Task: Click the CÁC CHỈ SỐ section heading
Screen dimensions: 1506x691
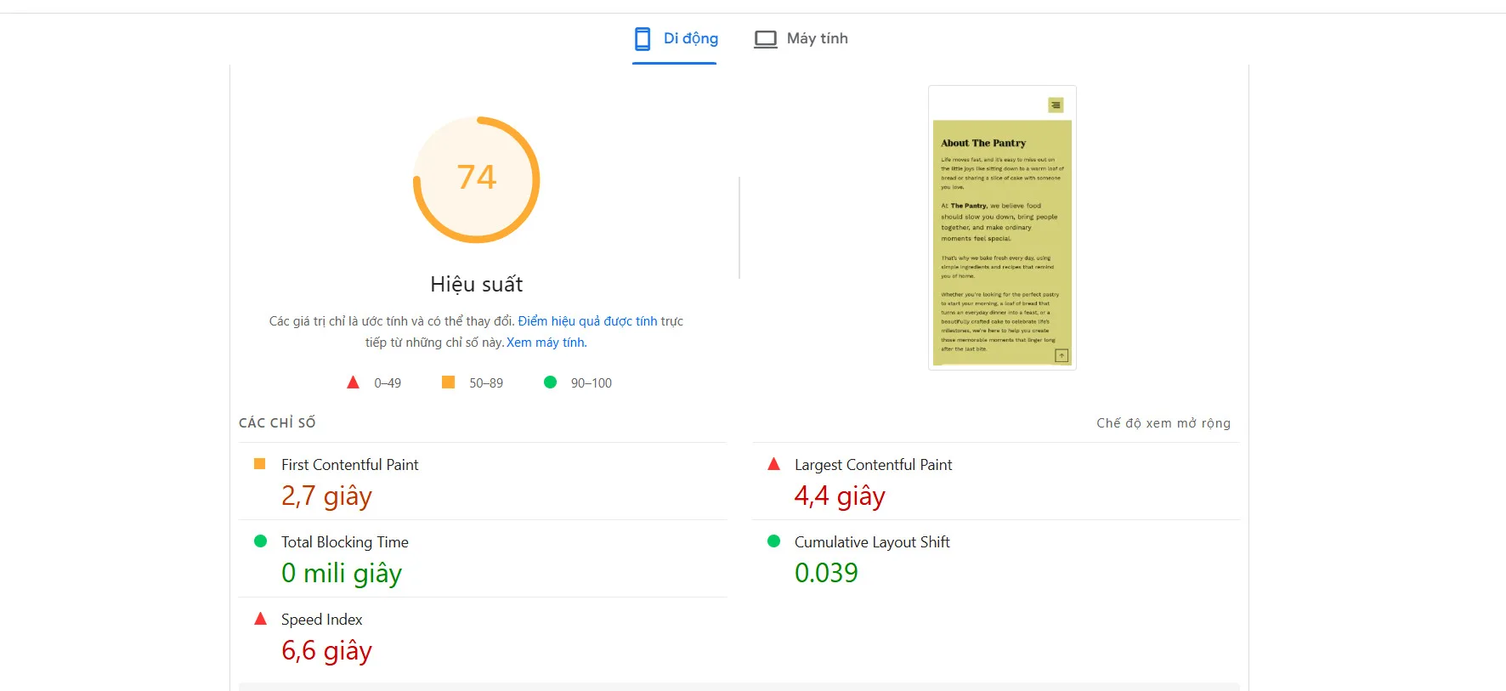Action: (277, 423)
